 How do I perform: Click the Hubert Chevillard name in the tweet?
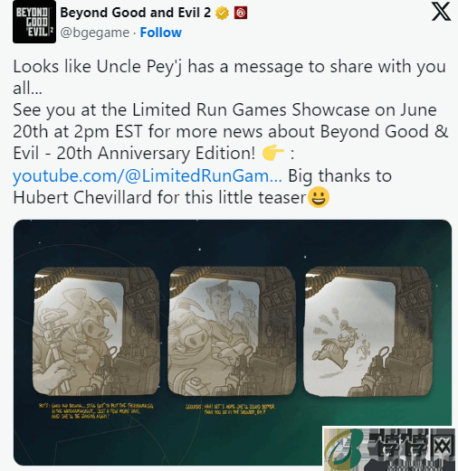click(82, 198)
